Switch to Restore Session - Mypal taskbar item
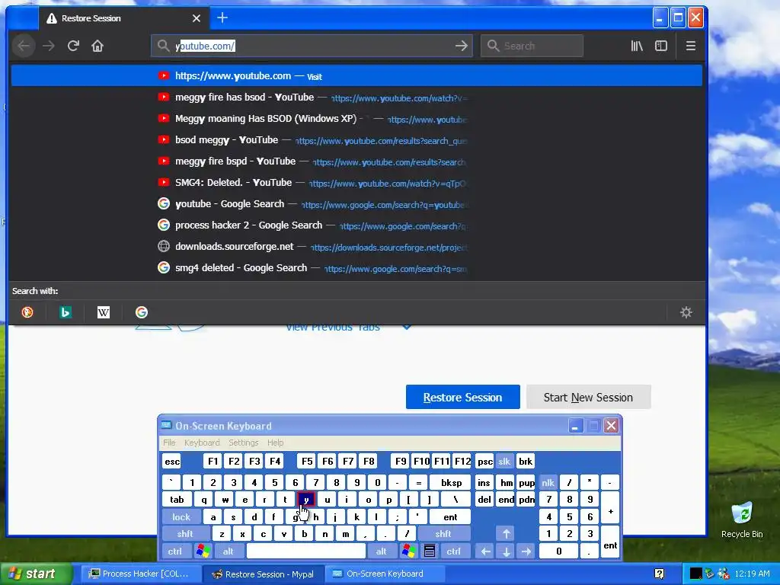 pyautogui.click(x=264, y=574)
